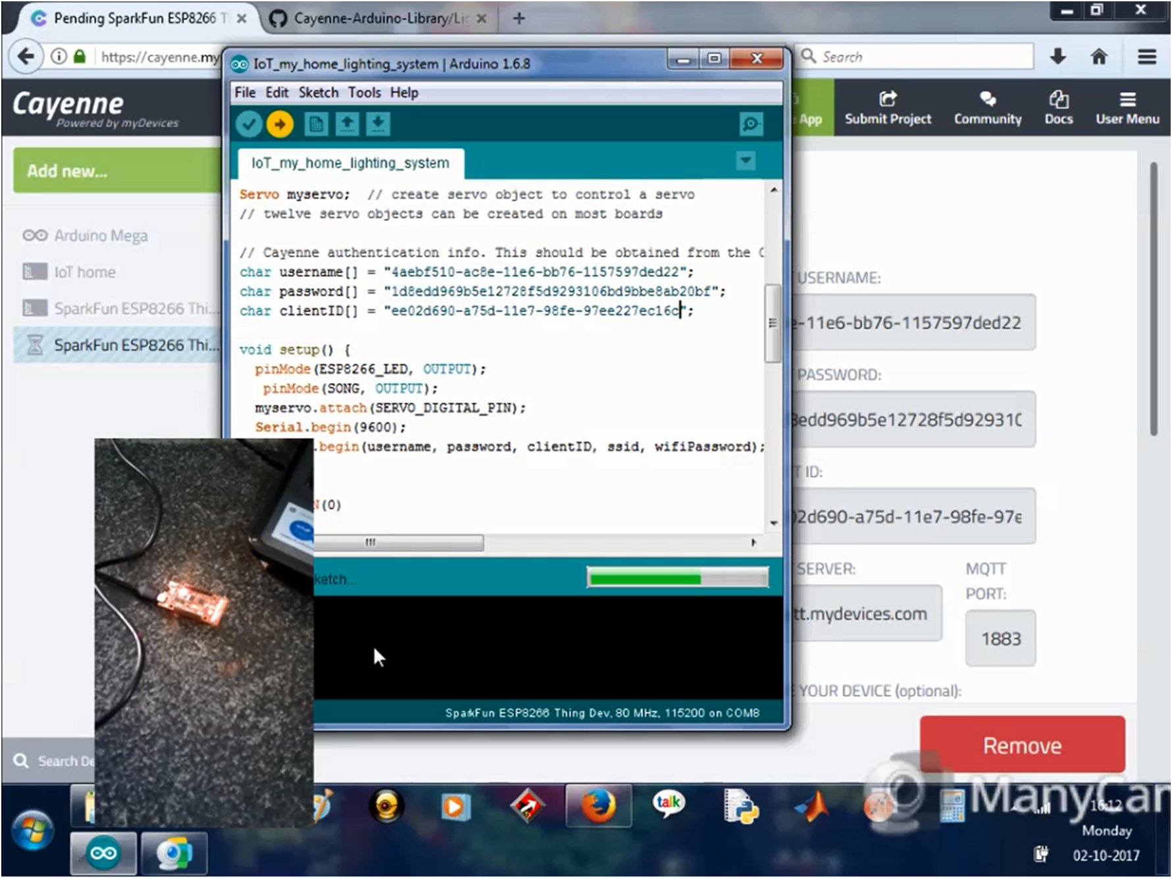
Task: Open the Cayenne Community link
Action: [x=987, y=109]
